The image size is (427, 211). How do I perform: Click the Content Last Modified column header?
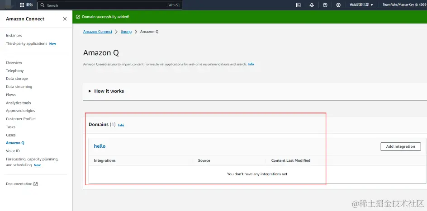click(x=290, y=160)
